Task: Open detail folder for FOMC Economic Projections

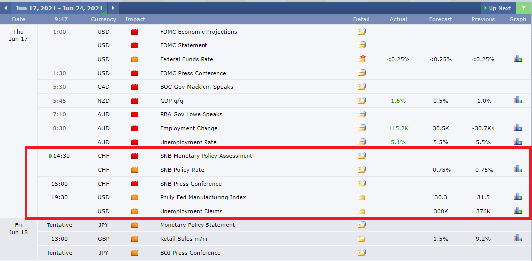Action: [362, 32]
